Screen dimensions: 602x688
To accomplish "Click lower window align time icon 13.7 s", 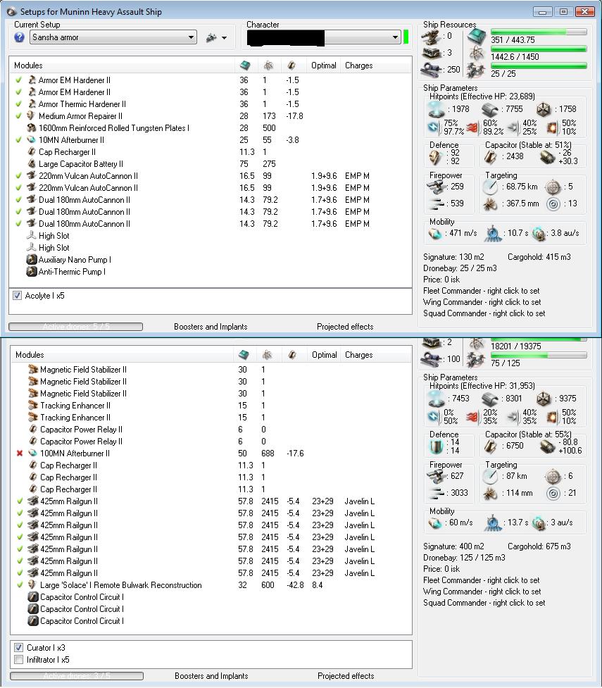I will [x=493, y=523].
